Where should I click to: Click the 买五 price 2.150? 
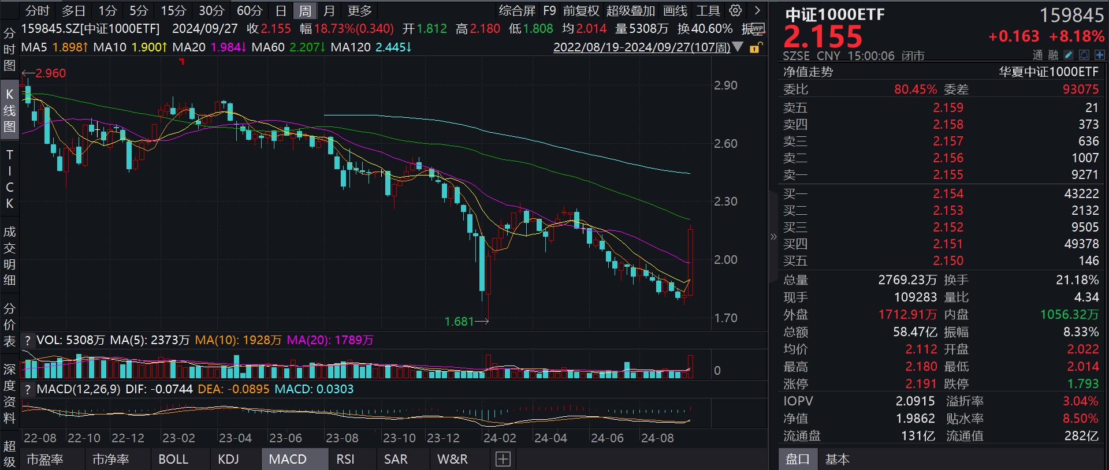click(948, 261)
